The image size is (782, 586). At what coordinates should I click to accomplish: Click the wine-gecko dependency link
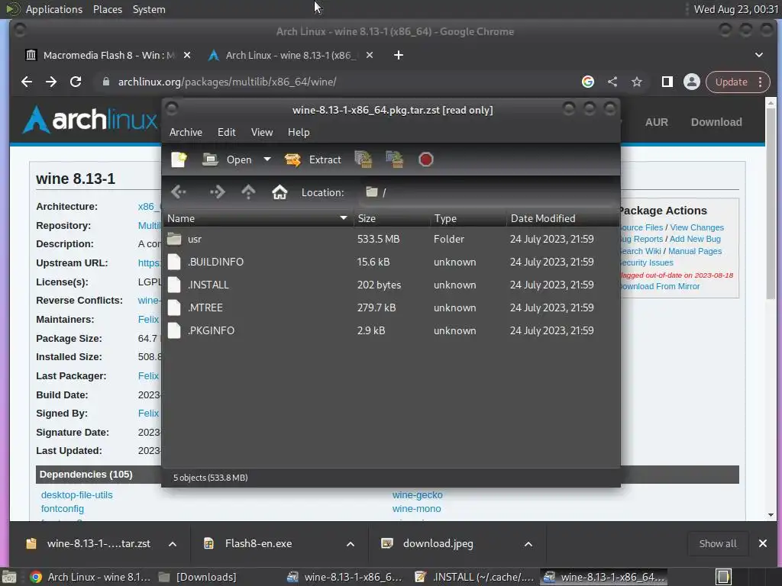click(x=418, y=494)
